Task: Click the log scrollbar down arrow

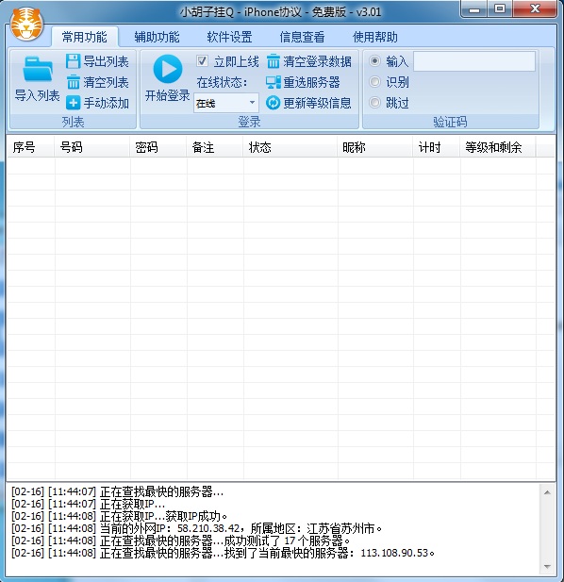Action: point(547,566)
